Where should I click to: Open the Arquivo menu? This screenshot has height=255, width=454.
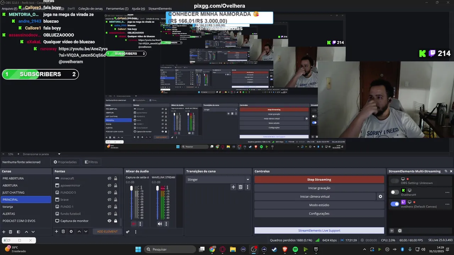click(x=9, y=8)
